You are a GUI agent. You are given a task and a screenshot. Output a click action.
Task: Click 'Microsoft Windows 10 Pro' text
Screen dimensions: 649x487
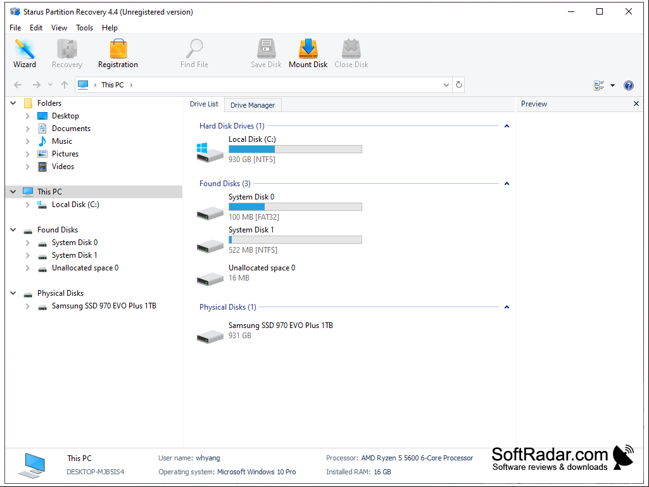click(256, 472)
